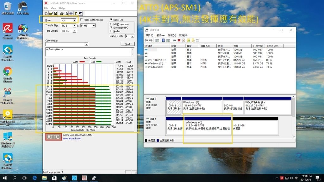
Task: Select the Neither radio button
Action: [111, 31]
